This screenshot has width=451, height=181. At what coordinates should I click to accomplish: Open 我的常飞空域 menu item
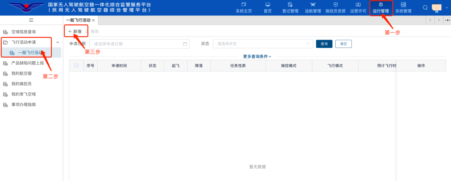23,94
